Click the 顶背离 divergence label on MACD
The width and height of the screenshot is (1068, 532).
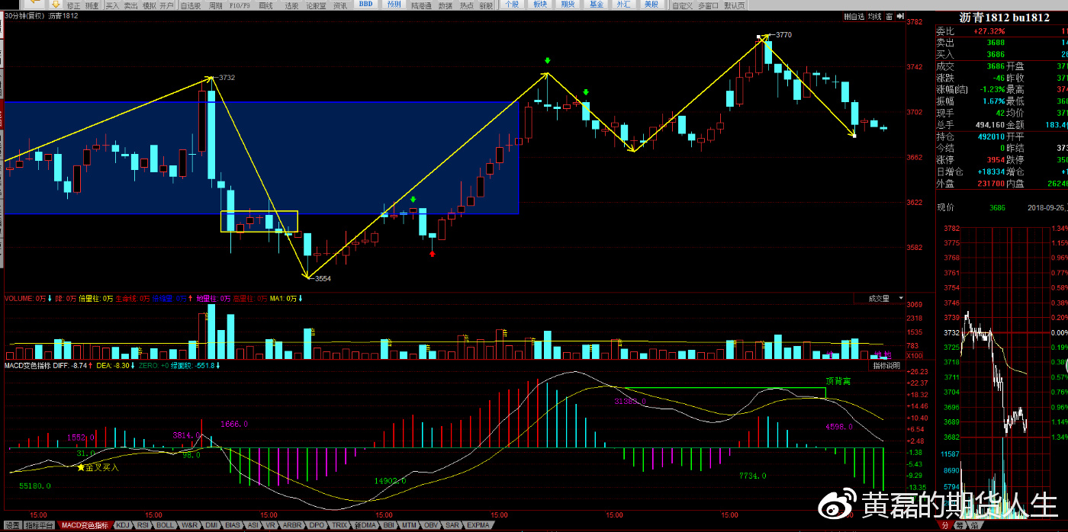coord(838,380)
